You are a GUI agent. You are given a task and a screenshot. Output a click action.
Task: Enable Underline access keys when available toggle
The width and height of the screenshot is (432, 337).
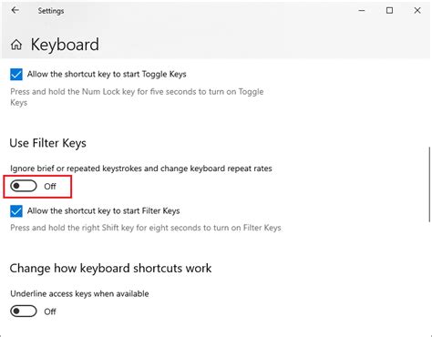click(x=24, y=311)
